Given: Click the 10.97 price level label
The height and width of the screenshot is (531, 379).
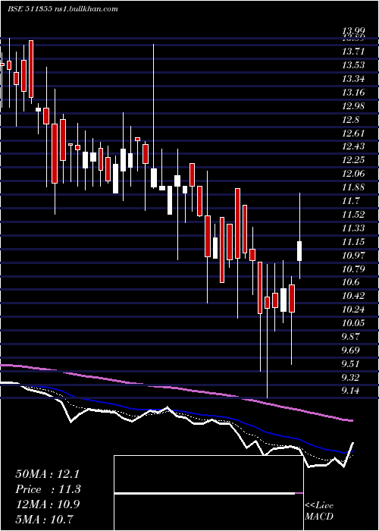Looking at the screenshot, I should click(353, 255).
